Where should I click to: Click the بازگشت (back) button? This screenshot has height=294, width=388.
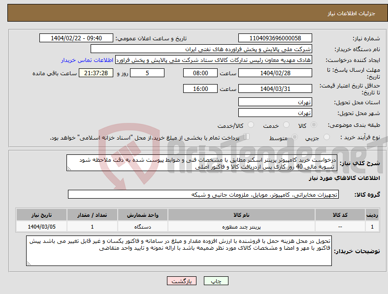pos(182,281)
